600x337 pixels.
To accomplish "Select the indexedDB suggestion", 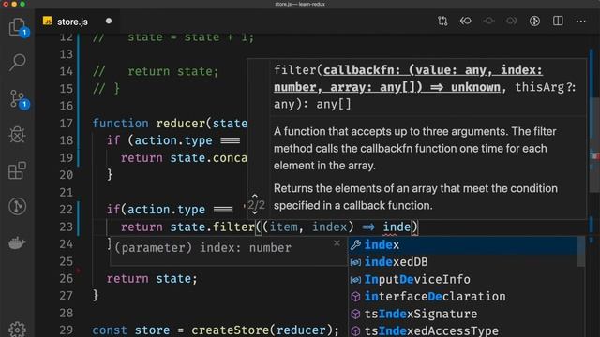I will (x=463, y=262).
